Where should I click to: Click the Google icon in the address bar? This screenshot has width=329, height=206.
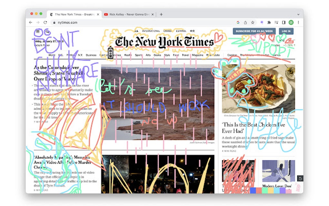click(x=238, y=23)
